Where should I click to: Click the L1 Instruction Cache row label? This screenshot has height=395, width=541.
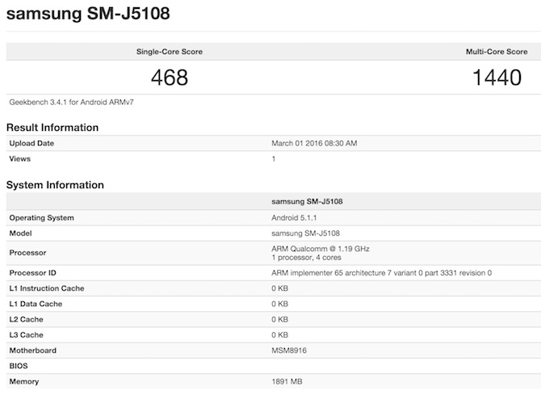47,288
